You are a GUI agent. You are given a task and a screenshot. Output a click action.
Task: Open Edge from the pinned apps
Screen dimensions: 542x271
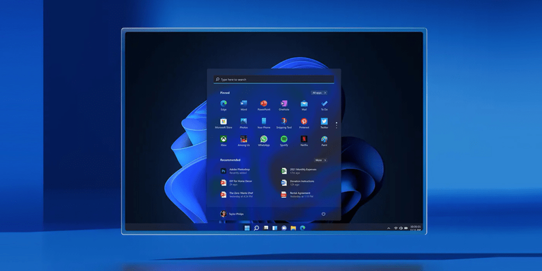pos(224,105)
